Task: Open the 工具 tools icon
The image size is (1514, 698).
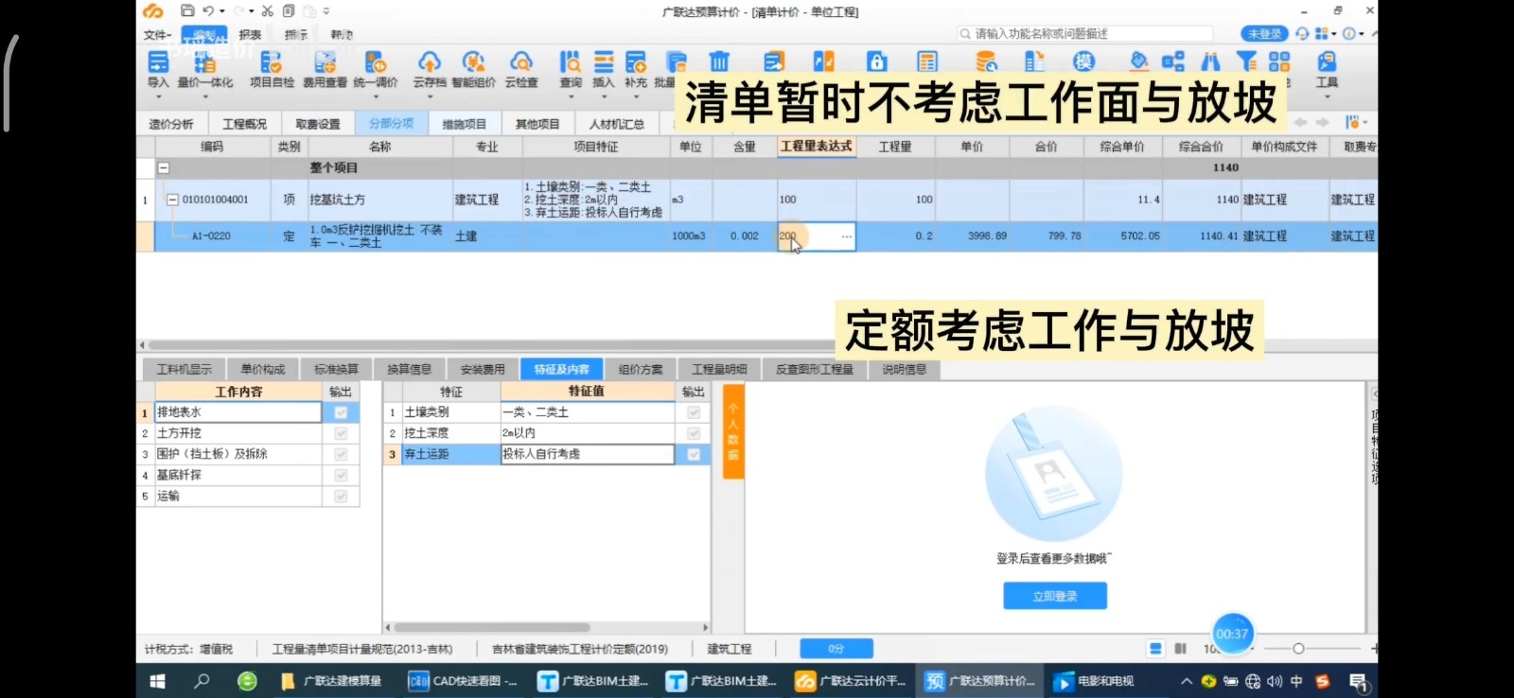Action: tap(1327, 62)
